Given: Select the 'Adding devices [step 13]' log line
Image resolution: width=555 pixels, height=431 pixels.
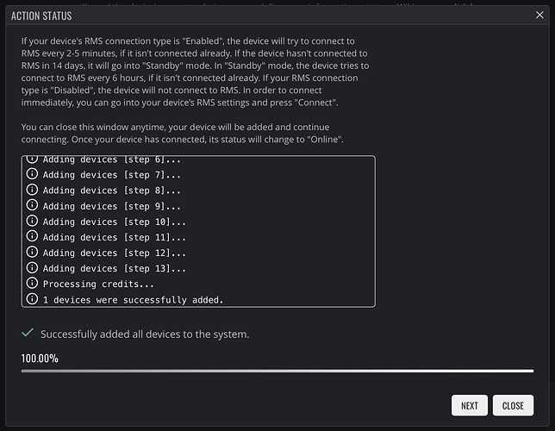Looking at the screenshot, I should (x=115, y=268).
